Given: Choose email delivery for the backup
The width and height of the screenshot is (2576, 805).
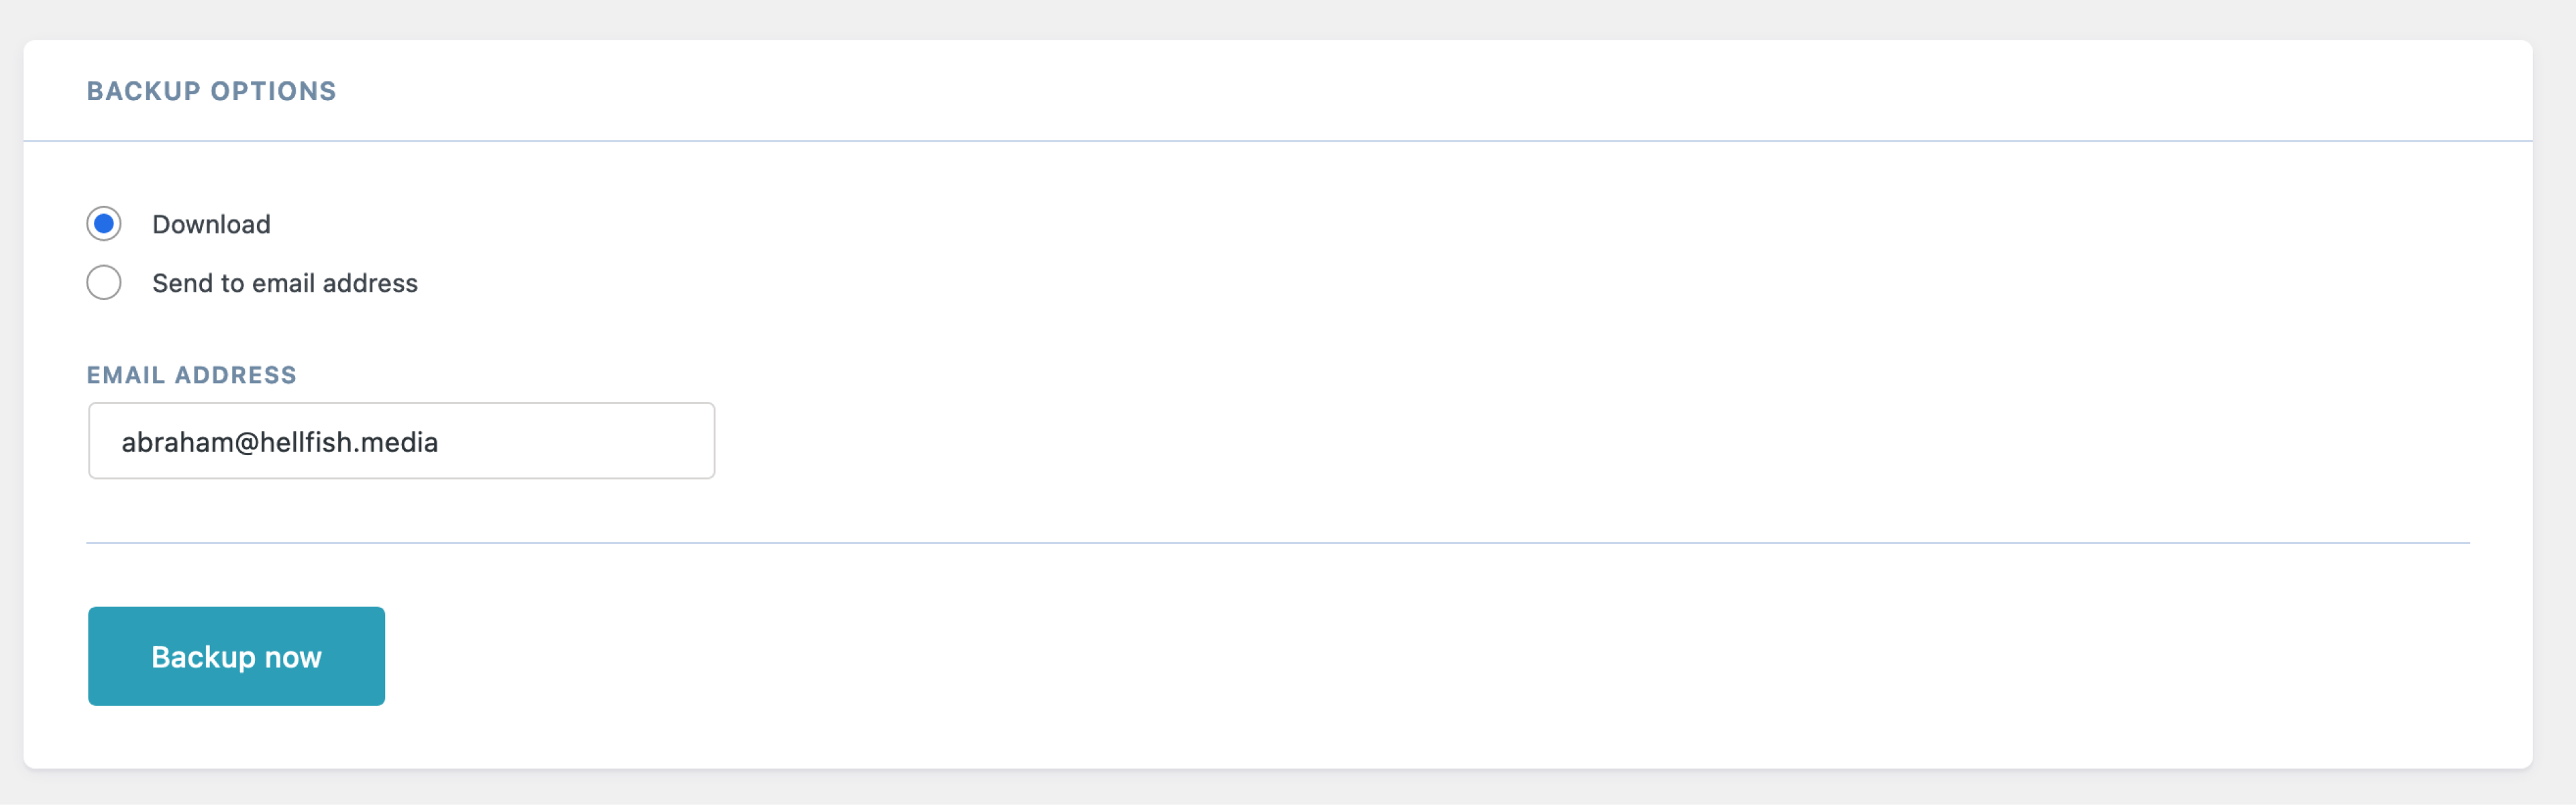Looking at the screenshot, I should (x=104, y=283).
